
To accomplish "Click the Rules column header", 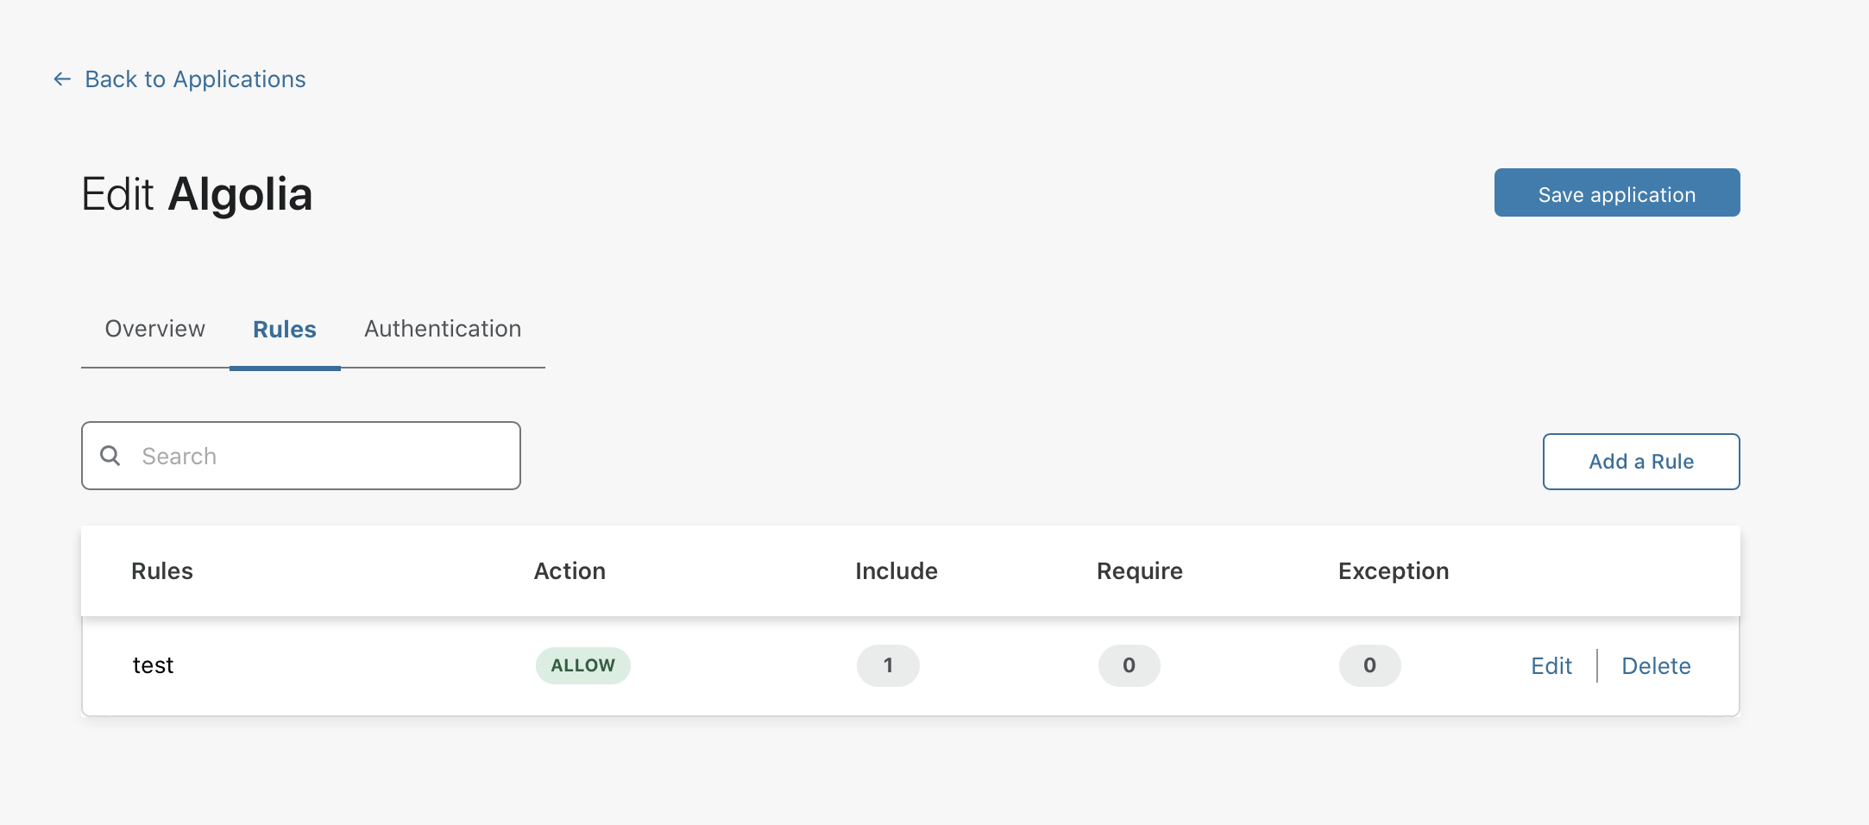I will (162, 571).
